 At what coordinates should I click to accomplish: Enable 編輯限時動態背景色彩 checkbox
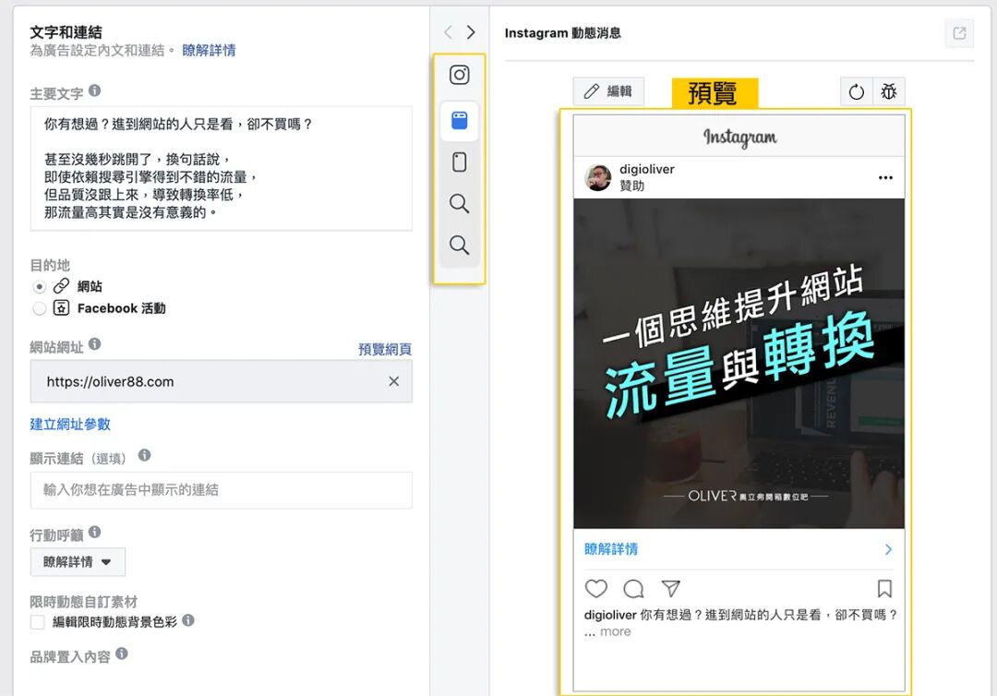click(x=38, y=621)
